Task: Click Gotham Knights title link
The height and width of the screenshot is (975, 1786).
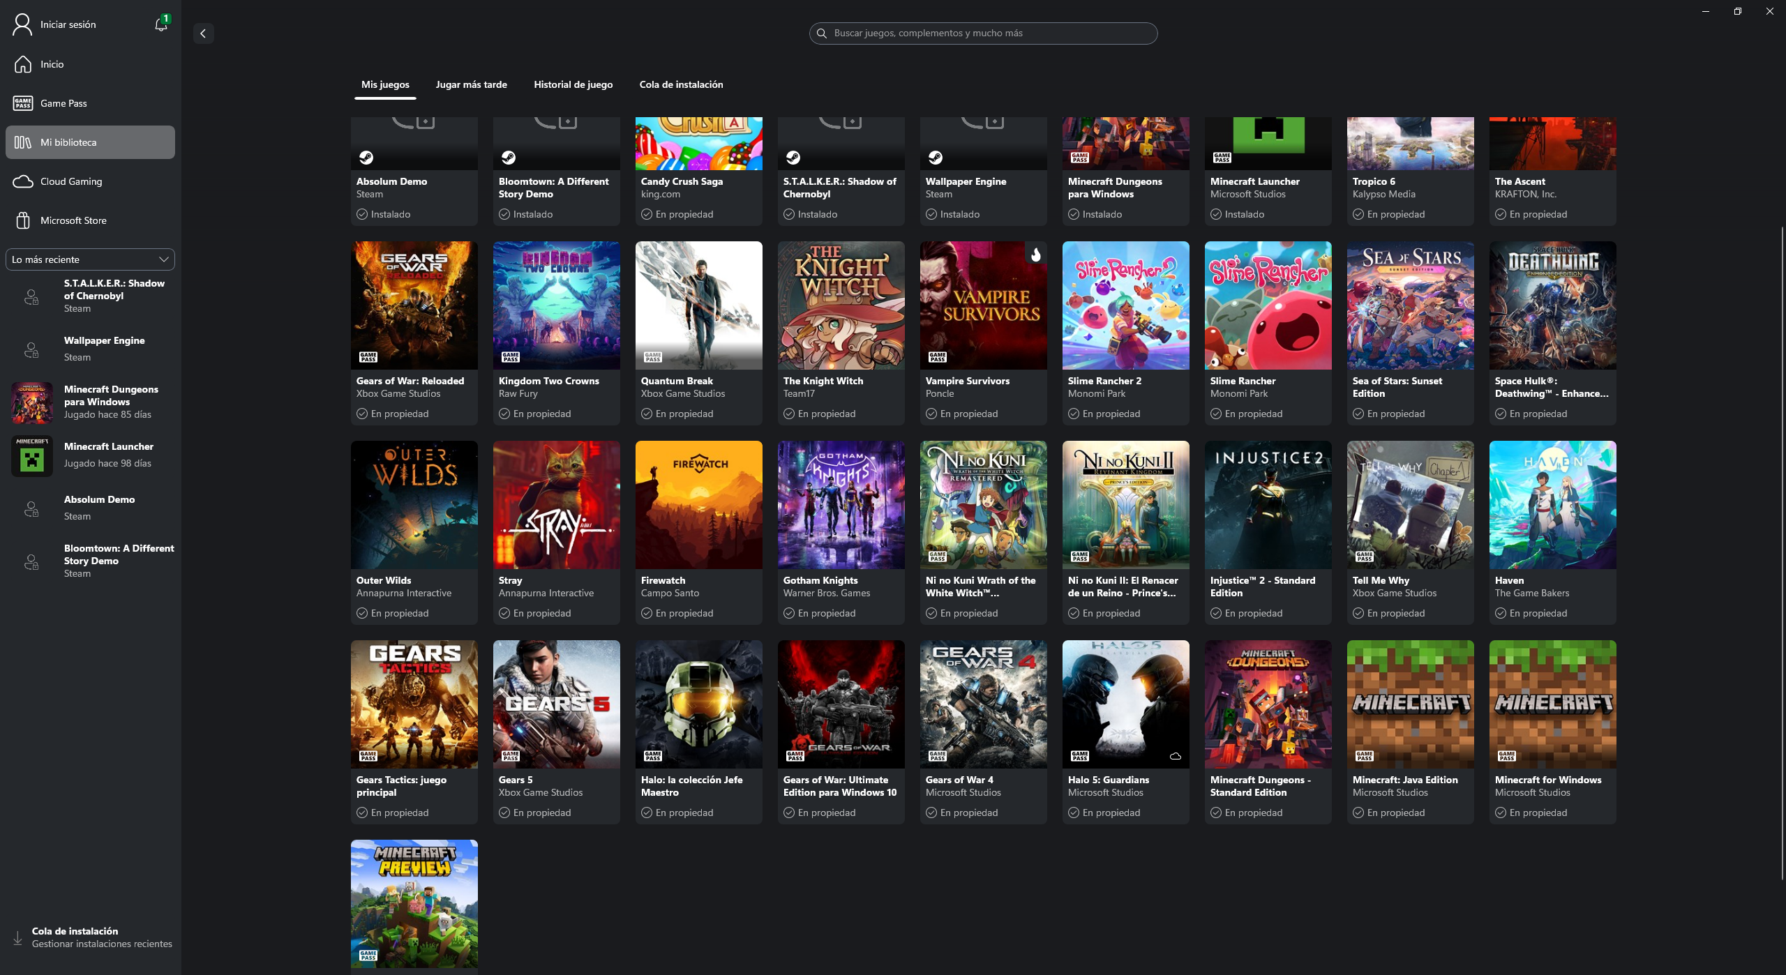Action: click(820, 580)
